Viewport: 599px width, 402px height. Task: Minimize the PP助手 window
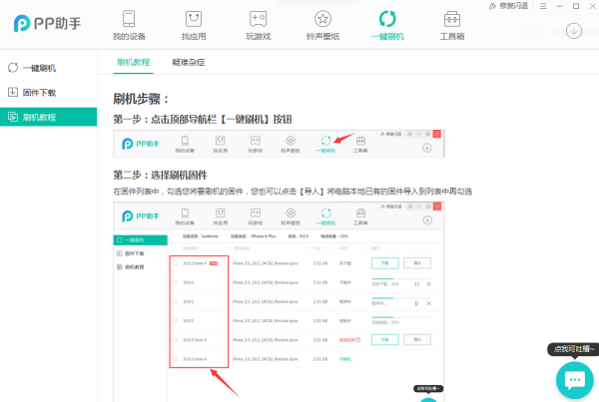click(x=560, y=6)
